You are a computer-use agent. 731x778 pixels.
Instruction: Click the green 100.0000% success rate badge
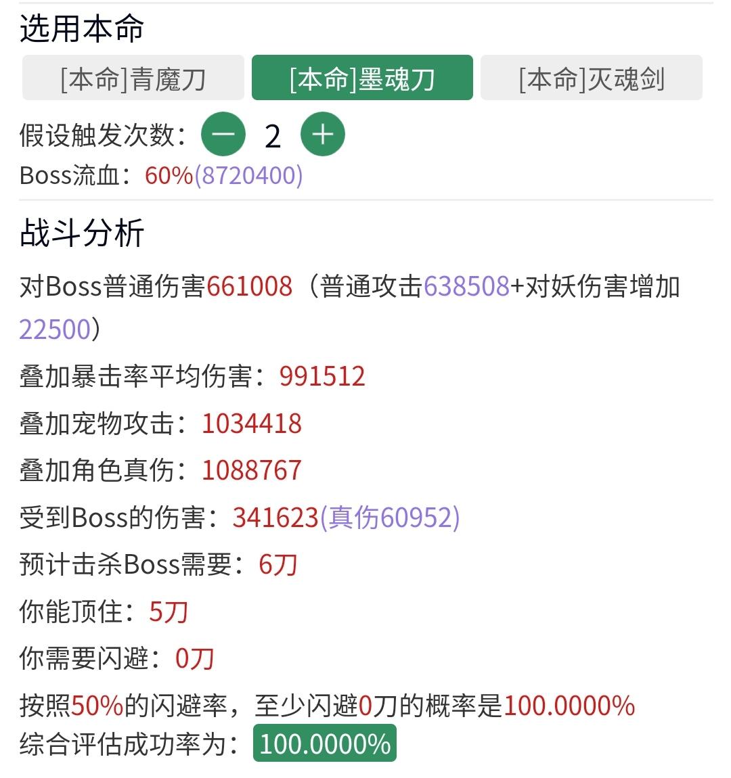325,743
